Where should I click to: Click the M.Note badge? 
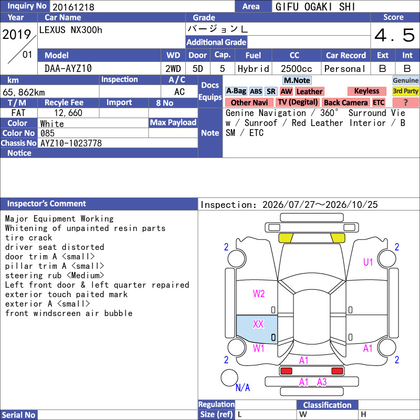(297, 80)
